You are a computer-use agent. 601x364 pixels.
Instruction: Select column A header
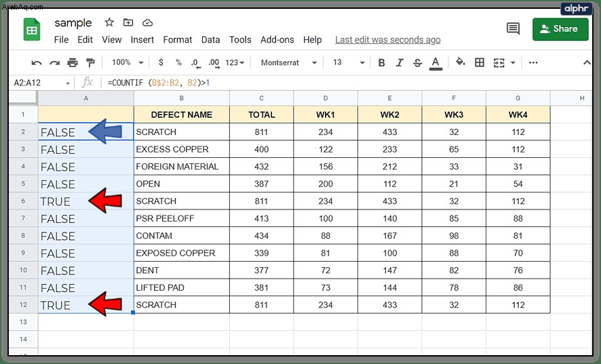86,98
